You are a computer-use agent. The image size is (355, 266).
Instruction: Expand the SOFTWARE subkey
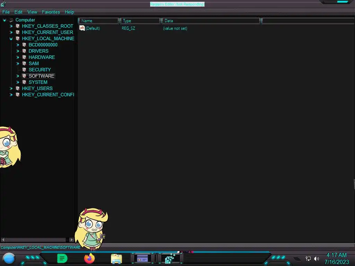17,76
